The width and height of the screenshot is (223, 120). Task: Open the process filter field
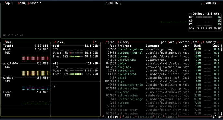(123, 42)
